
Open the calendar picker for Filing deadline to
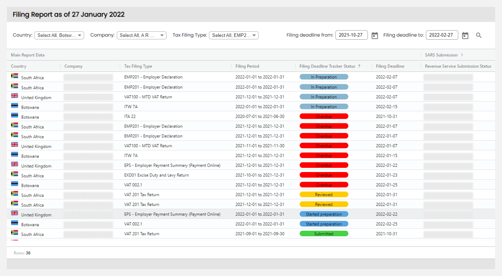tap(465, 35)
